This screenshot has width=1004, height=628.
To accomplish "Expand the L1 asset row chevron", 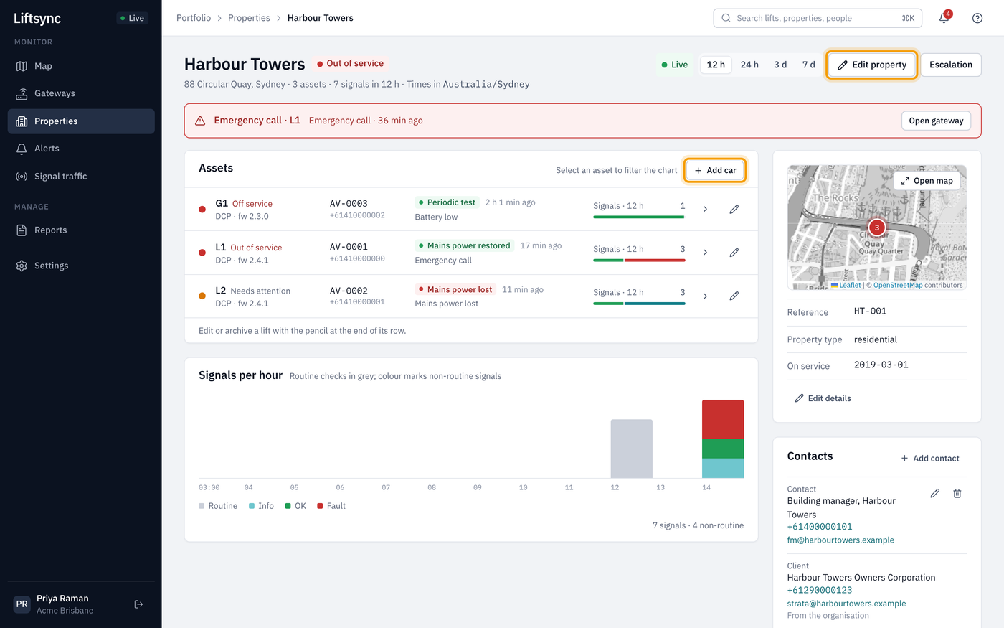I will (x=705, y=253).
